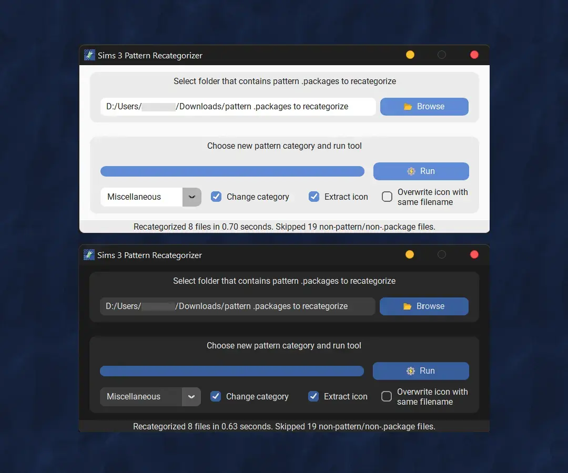The image size is (568, 473).
Task: Click the dark maximize button in dark window
Action: [442, 254]
